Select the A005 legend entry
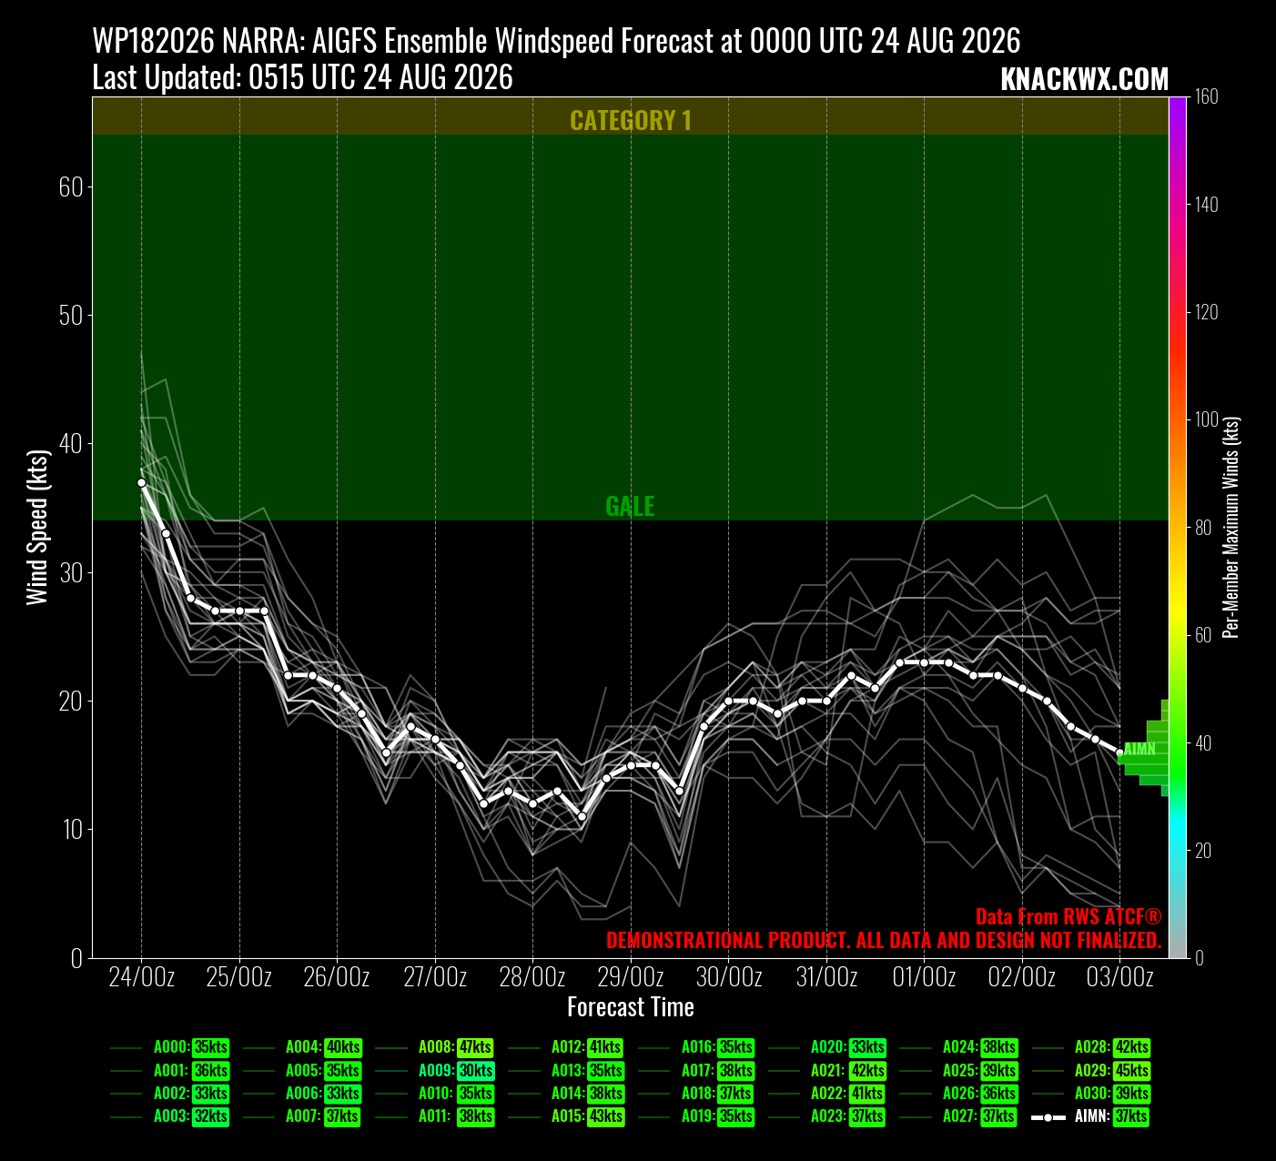Screen dimensions: 1276x1161 click(301, 1071)
